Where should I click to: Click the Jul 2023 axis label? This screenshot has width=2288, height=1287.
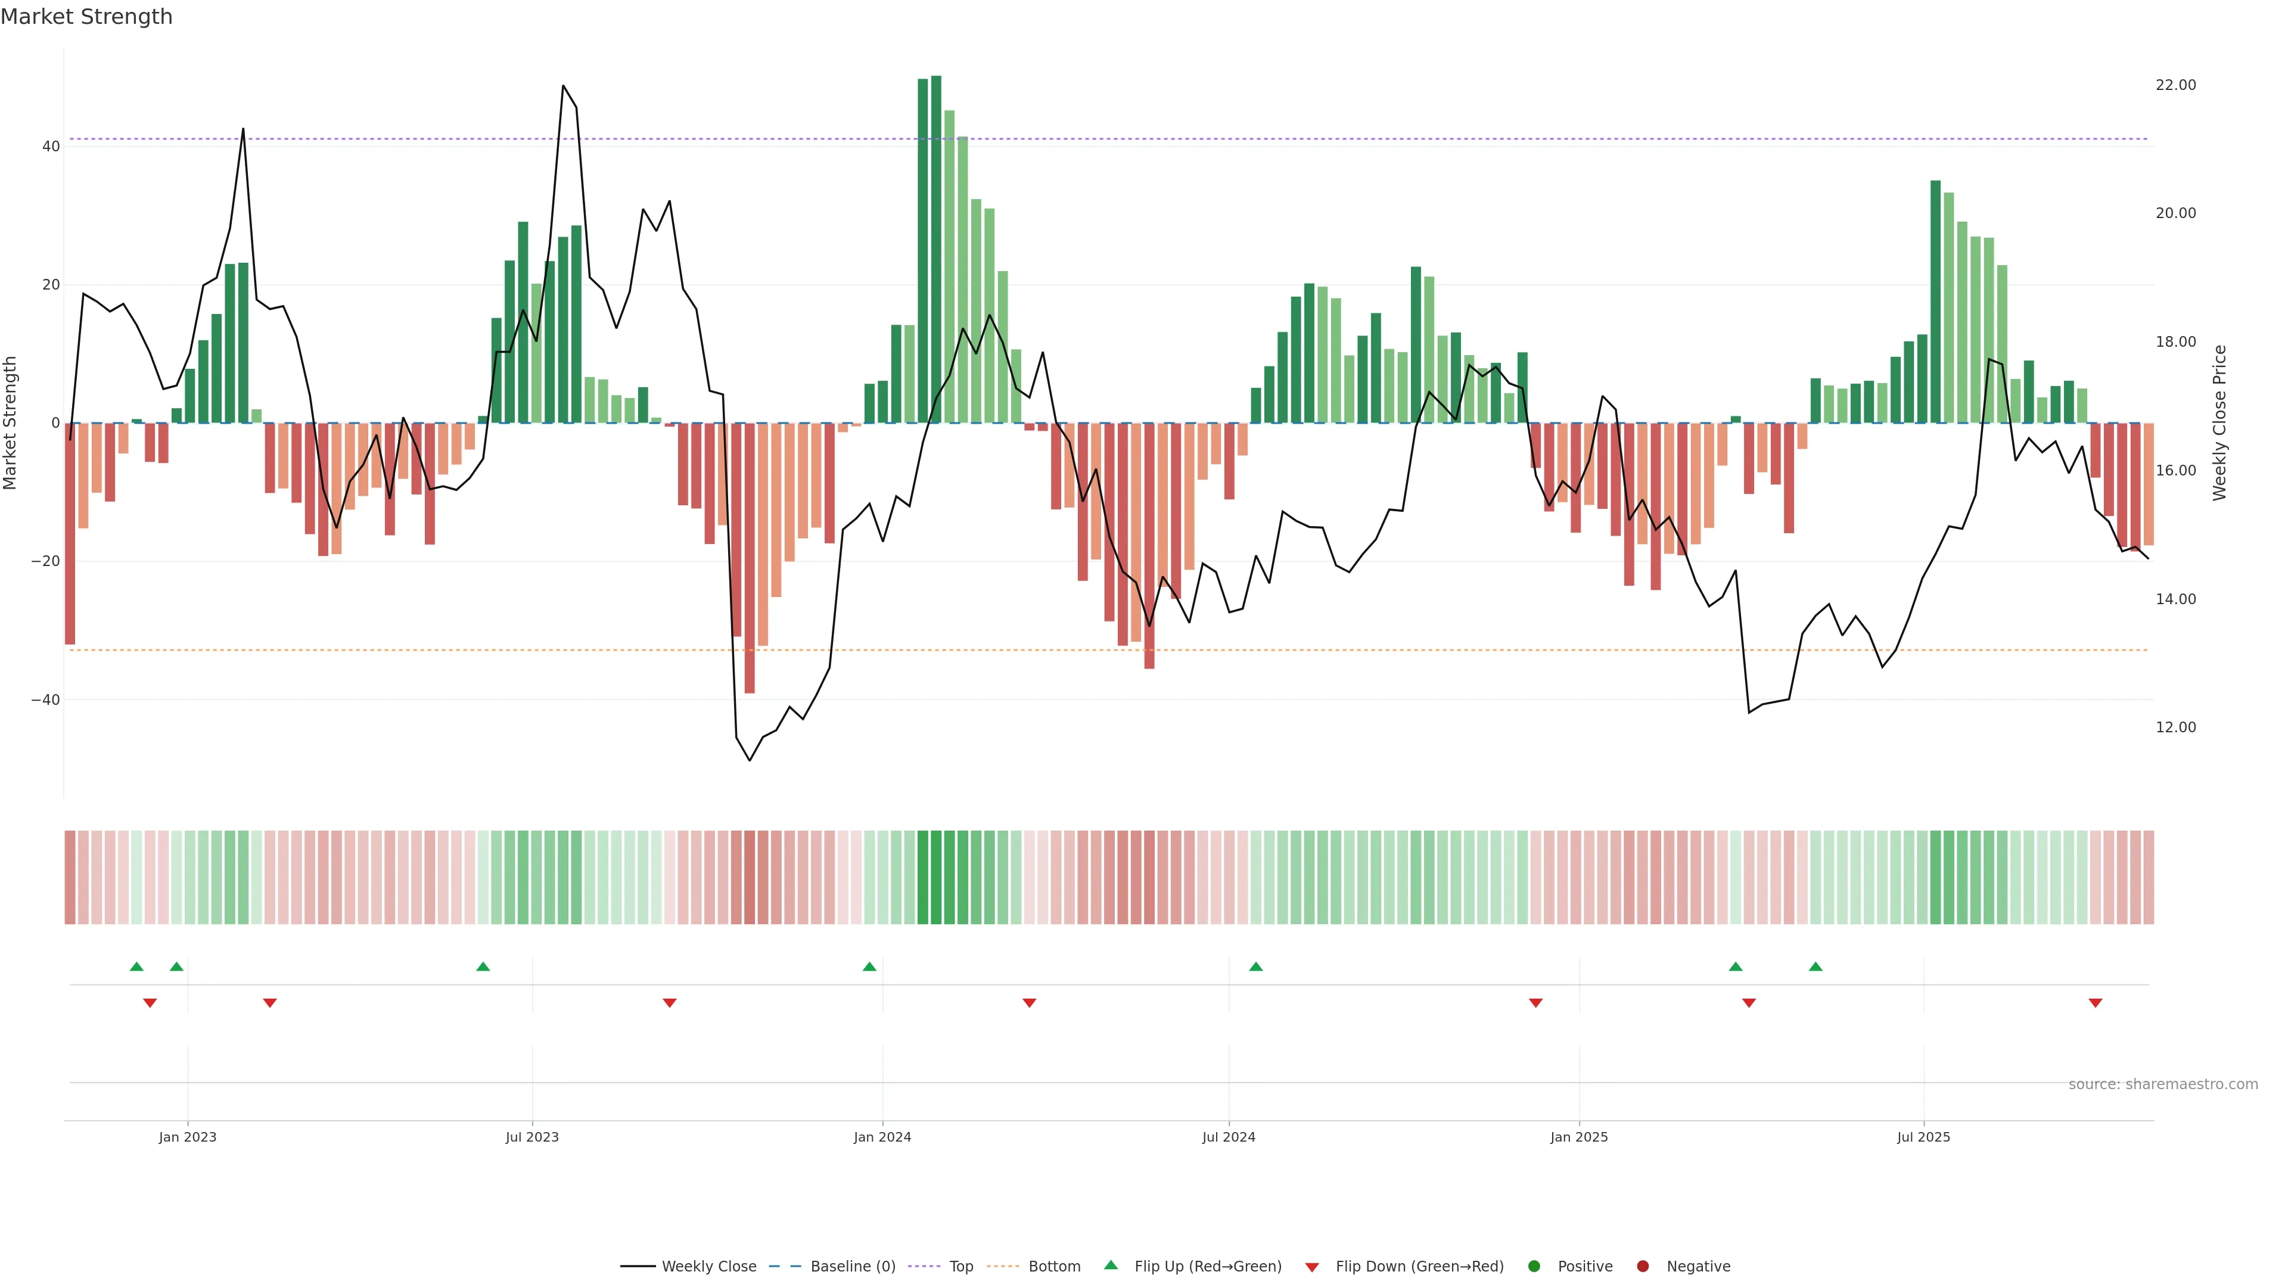pos(532,1137)
